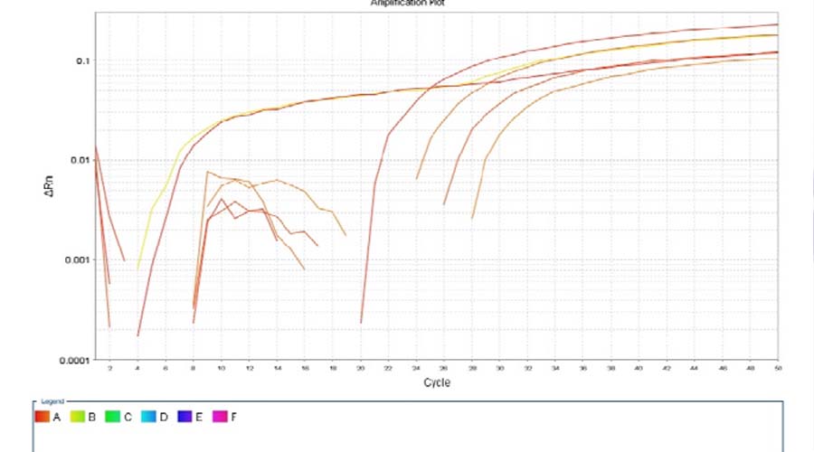Viewport: 814px width, 452px height.
Task: Select the 0.001 y-axis tick label
Action: [x=79, y=259]
